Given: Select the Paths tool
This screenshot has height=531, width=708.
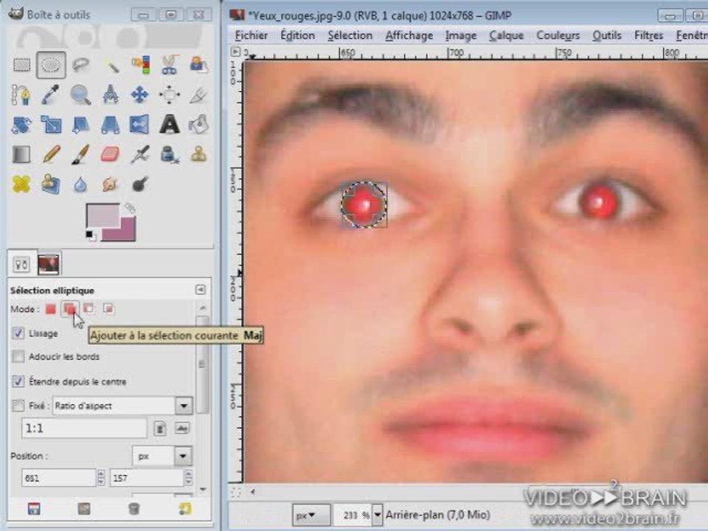Looking at the screenshot, I should (21, 95).
